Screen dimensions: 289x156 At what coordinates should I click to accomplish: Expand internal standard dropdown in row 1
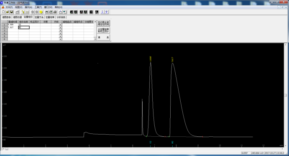(60, 25)
